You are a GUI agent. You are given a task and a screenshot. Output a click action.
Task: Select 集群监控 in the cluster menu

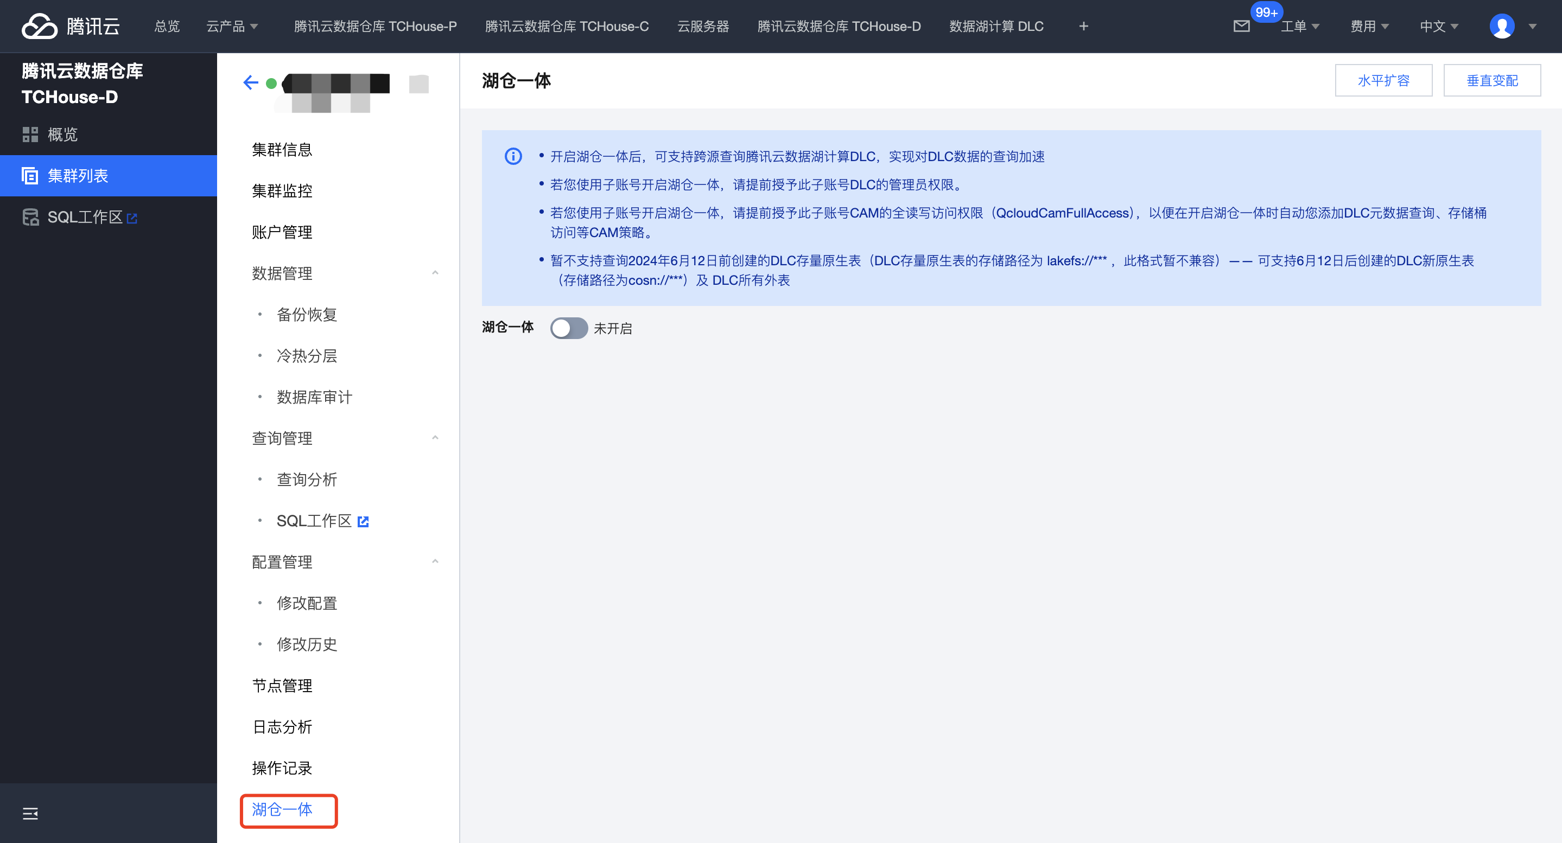(x=282, y=191)
